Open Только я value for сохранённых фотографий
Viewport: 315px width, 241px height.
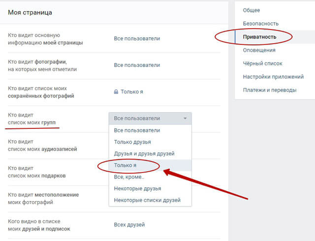[x=132, y=92]
